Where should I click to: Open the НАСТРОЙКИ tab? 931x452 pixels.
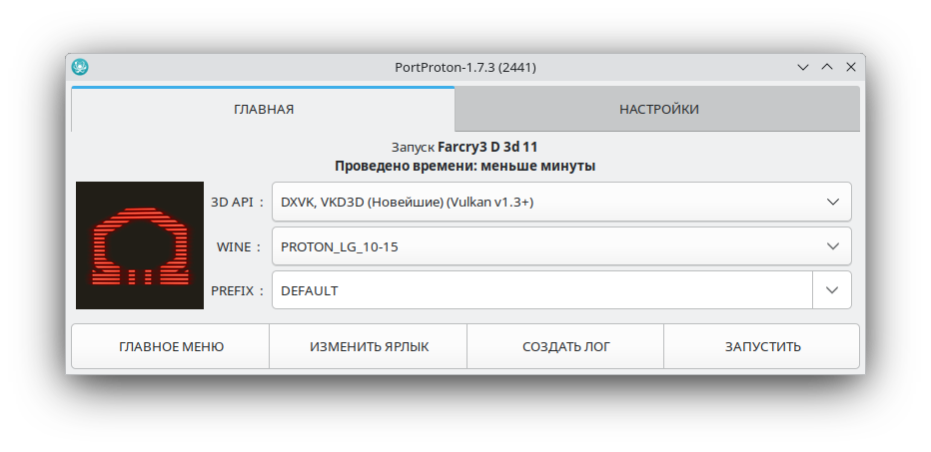658,109
